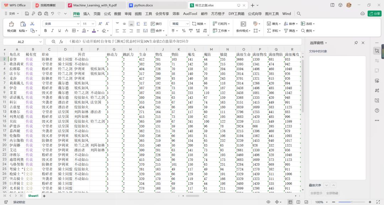
Task: Click the insert function fx icon
Action: [61, 42]
